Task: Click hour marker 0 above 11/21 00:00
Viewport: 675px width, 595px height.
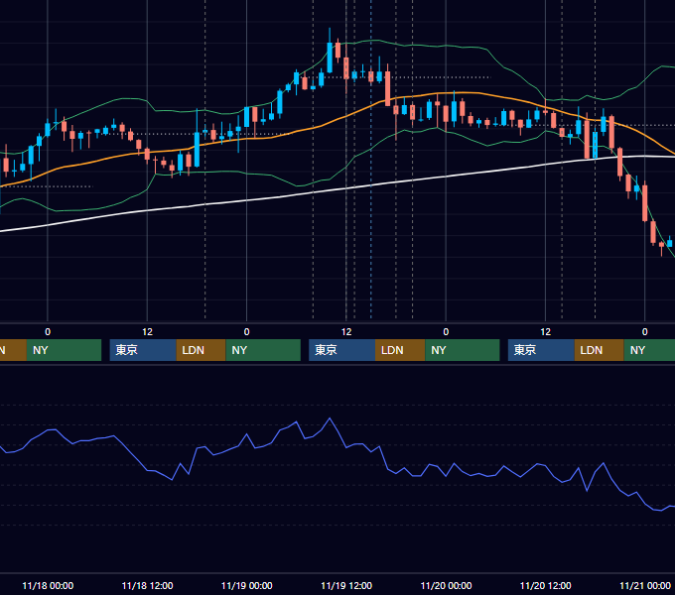Action: pyautogui.click(x=645, y=332)
